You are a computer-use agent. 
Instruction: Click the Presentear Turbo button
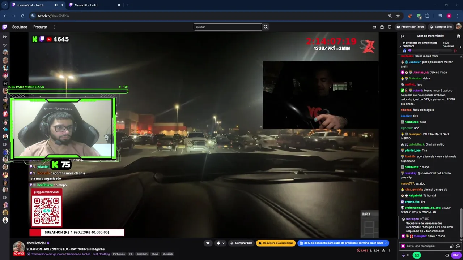(x=410, y=27)
